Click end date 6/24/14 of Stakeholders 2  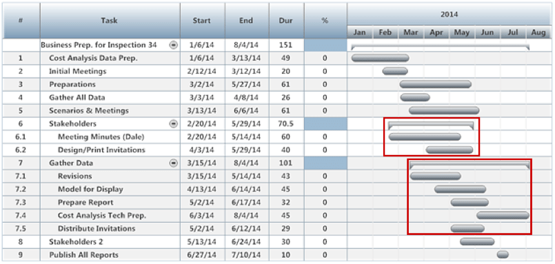click(246, 241)
